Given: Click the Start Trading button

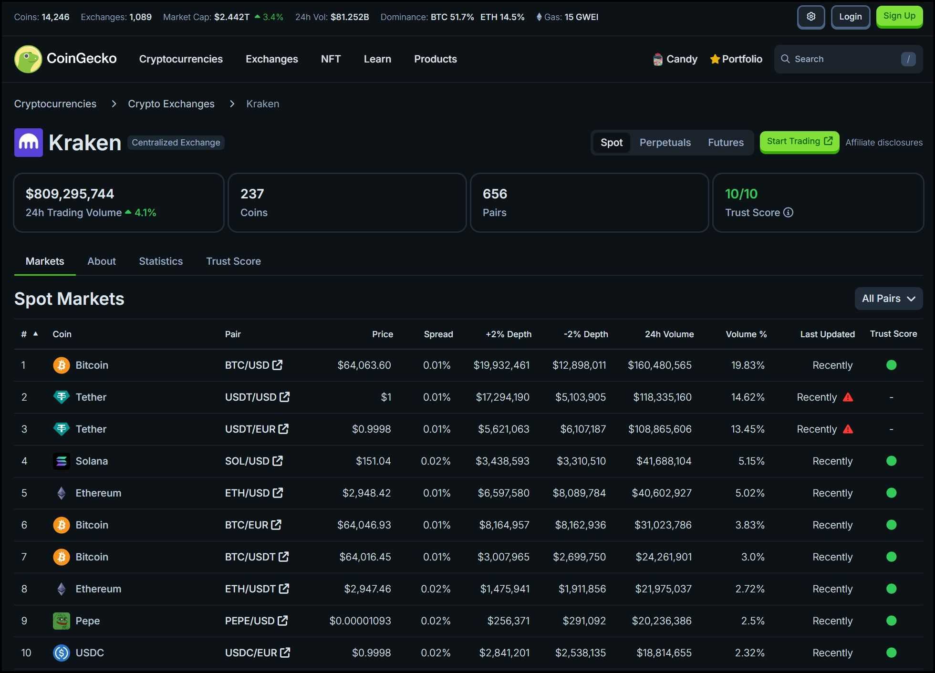Looking at the screenshot, I should (x=799, y=141).
